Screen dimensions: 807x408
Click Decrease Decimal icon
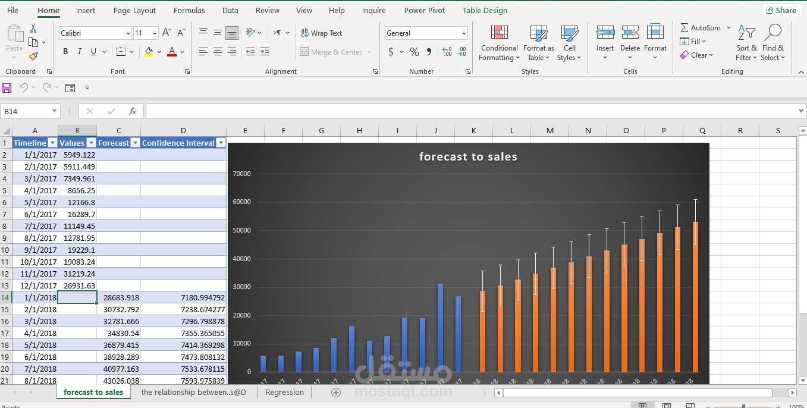[x=462, y=52]
